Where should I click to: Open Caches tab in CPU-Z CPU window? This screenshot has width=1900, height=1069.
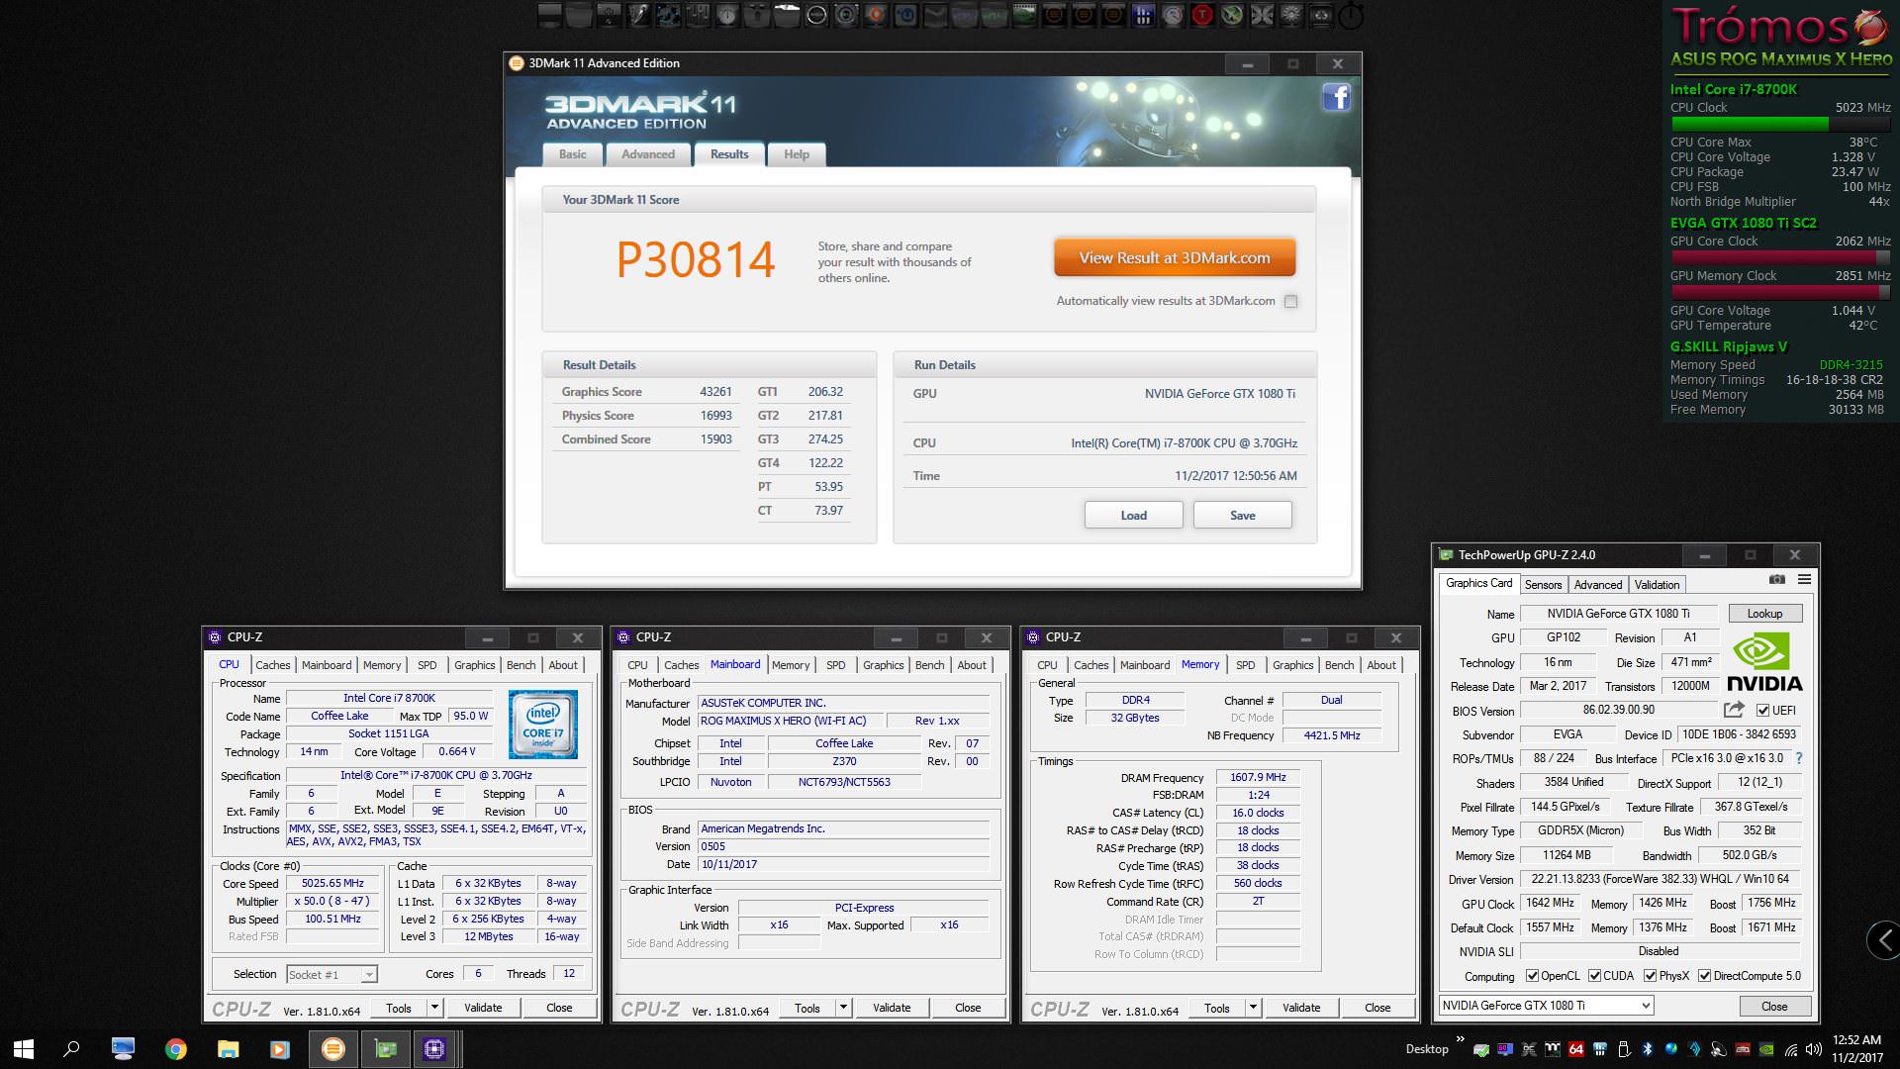click(273, 665)
